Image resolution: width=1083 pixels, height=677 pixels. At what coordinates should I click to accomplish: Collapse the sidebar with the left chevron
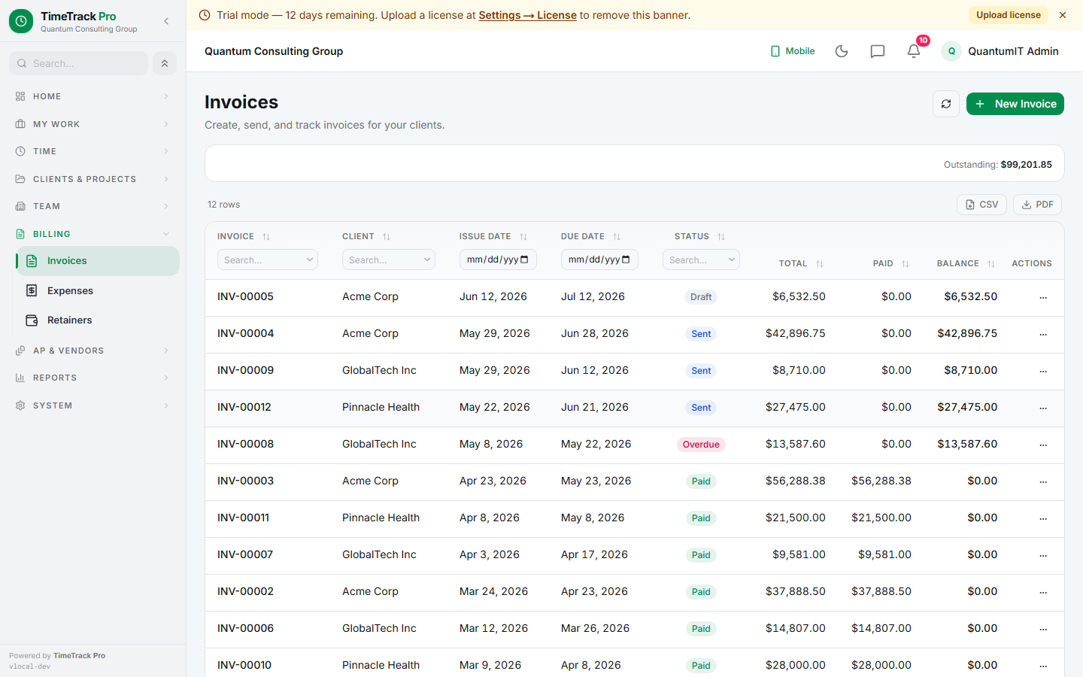click(166, 21)
